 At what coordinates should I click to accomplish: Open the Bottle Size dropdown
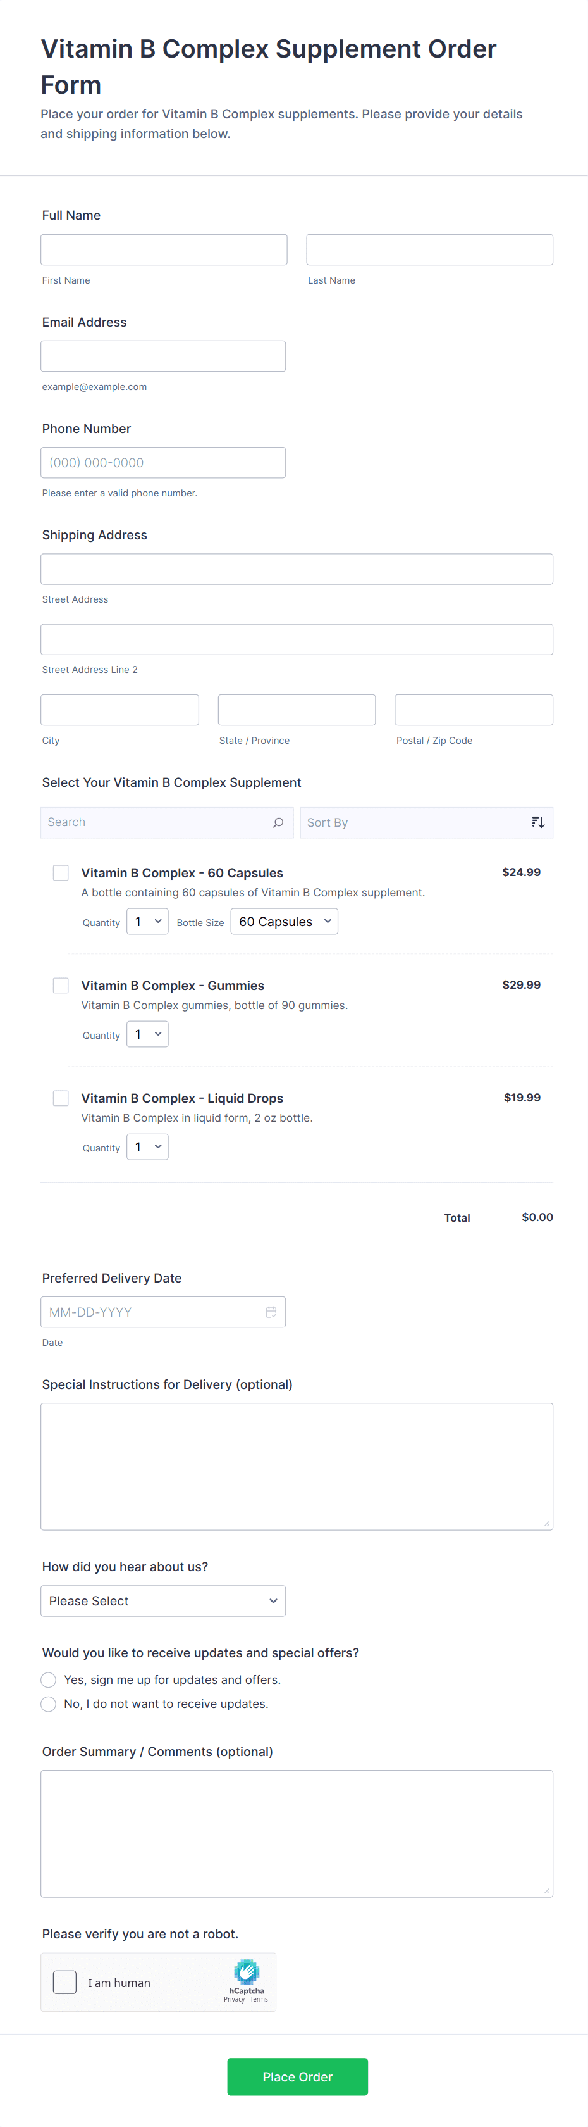click(x=284, y=922)
